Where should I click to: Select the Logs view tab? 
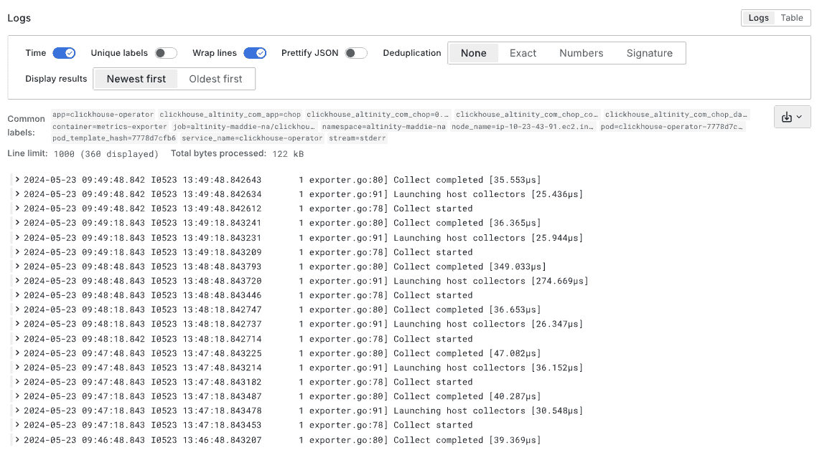(758, 17)
